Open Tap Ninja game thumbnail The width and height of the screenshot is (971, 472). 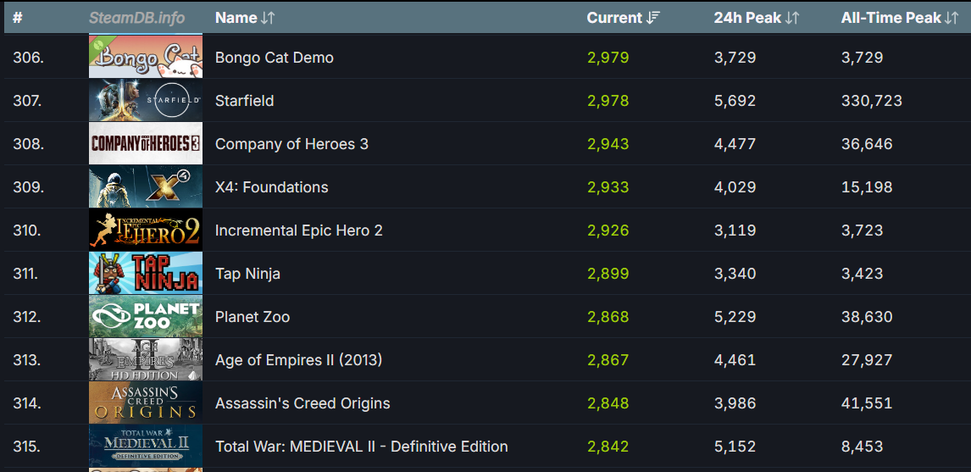[146, 273]
